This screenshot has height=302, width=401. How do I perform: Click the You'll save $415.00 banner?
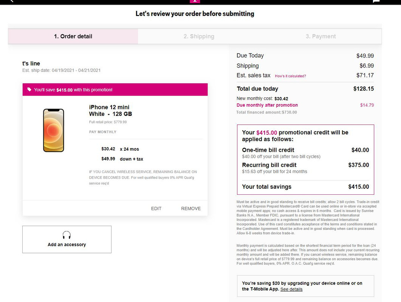tap(115, 90)
